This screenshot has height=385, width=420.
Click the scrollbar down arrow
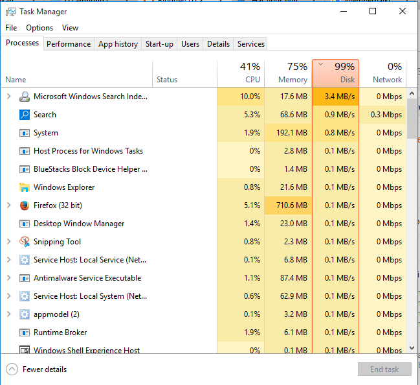click(412, 348)
